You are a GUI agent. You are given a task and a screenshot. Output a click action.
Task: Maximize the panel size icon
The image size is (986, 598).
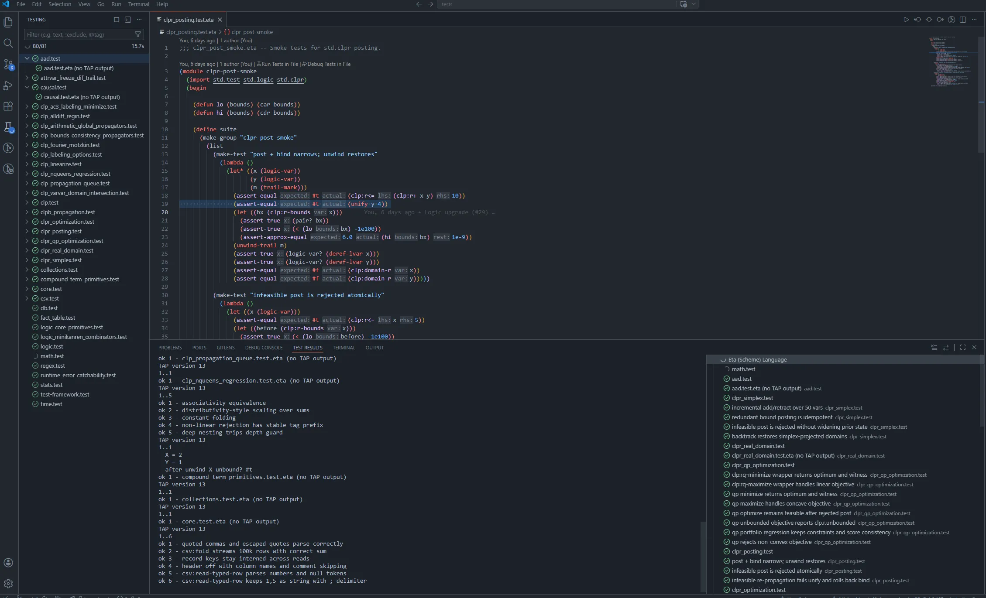point(963,348)
